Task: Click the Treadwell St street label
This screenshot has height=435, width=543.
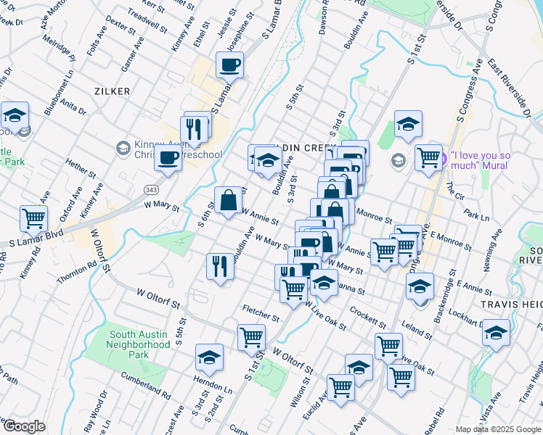Action: pyautogui.click(x=147, y=20)
